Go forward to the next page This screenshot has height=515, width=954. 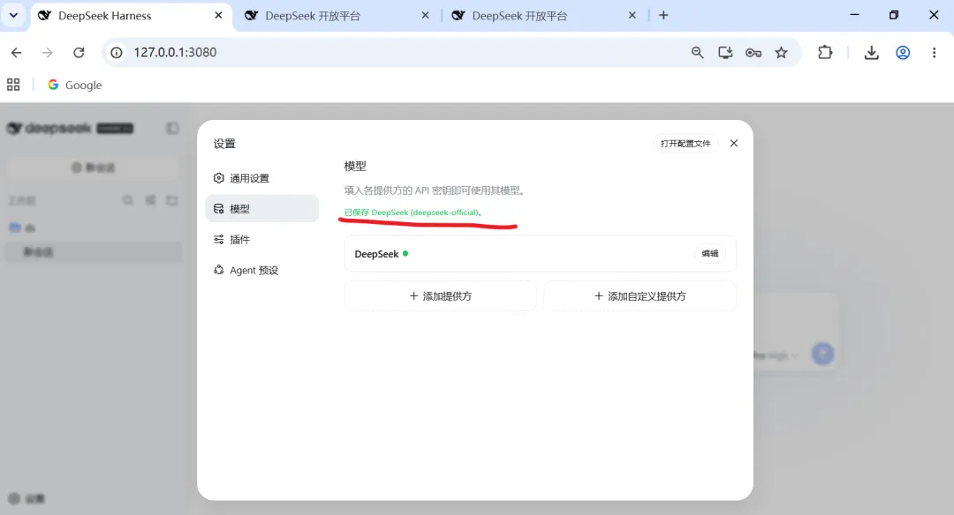[48, 52]
